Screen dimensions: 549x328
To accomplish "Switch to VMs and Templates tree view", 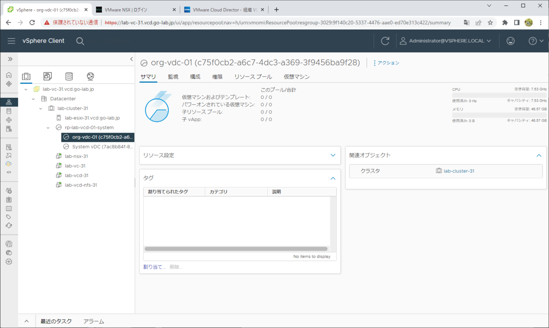I will tap(48, 76).
